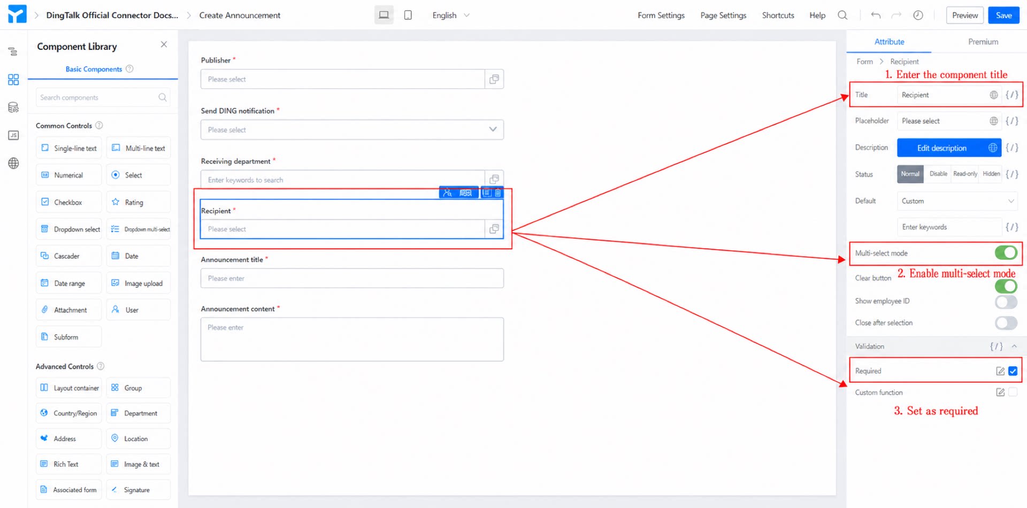The image size is (1027, 508).
Task: Toggle the Multi-select mode switch
Action: point(1006,252)
